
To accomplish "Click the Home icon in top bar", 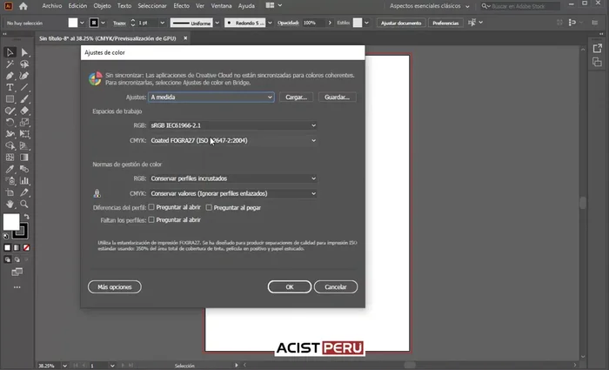I will click(x=23, y=6).
